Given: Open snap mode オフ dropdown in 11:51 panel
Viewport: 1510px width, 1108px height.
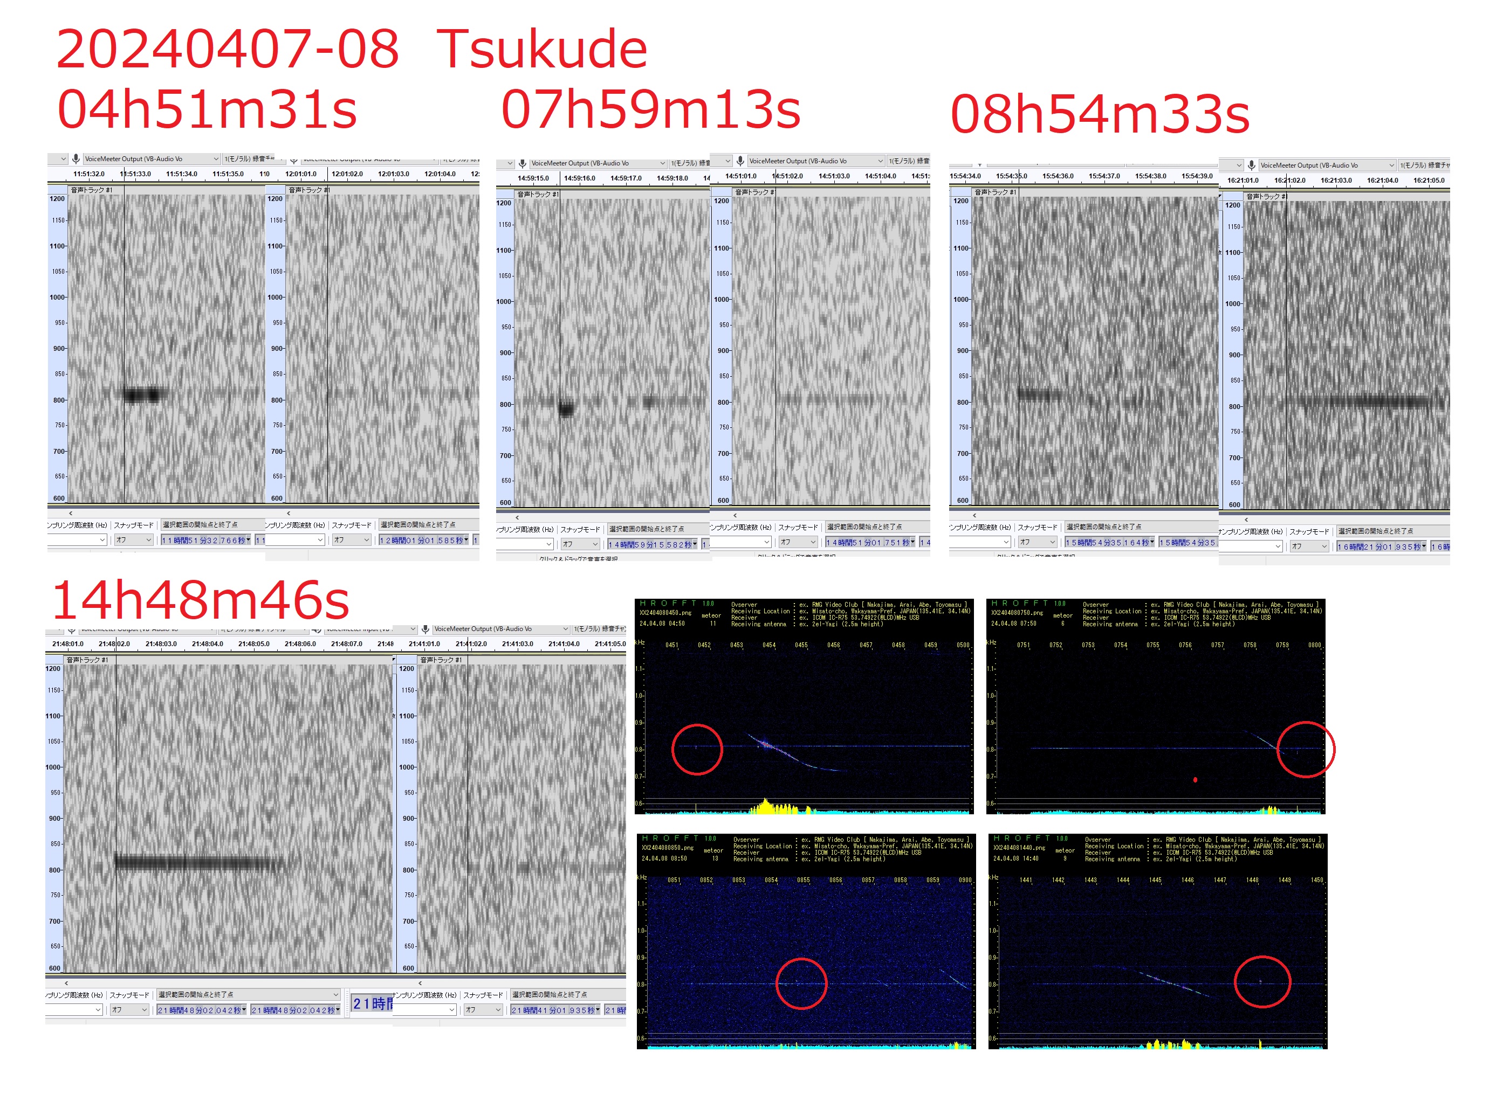Looking at the screenshot, I should tap(134, 540).
